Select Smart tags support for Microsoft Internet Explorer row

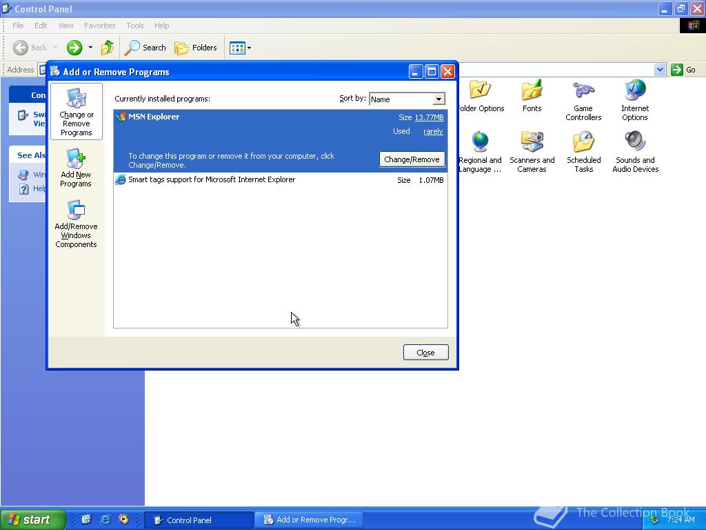[281, 180]
